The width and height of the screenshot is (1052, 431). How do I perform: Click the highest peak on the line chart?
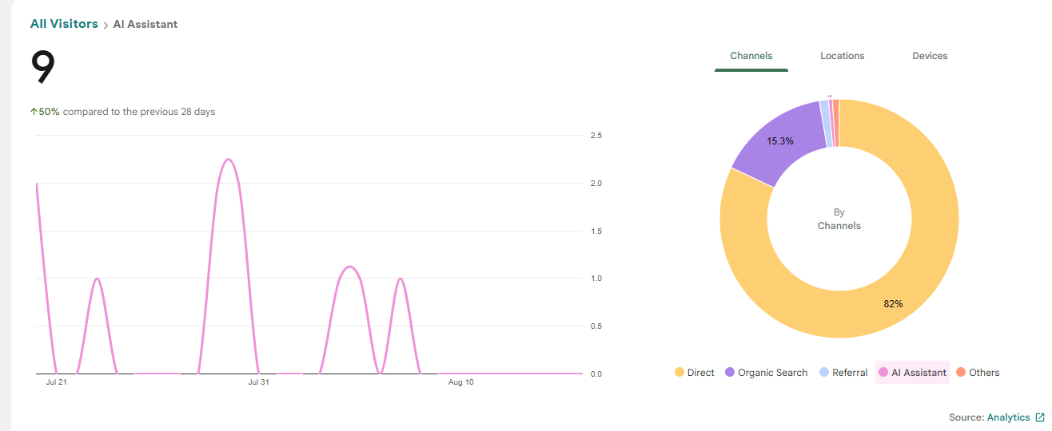tap(229, 159)
